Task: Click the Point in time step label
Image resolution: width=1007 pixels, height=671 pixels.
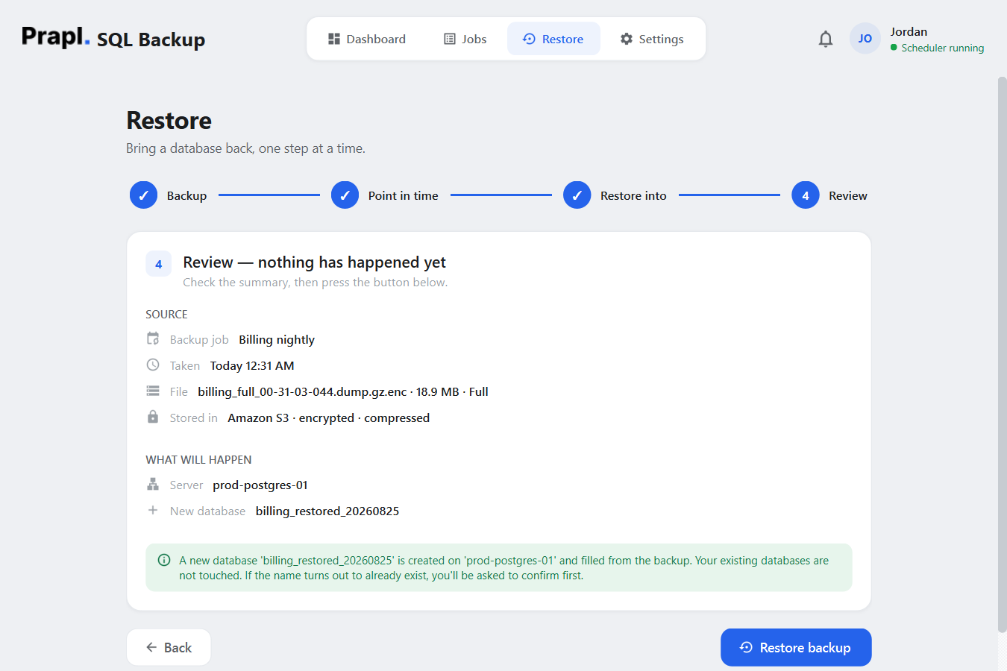Action: coord(403,195)
